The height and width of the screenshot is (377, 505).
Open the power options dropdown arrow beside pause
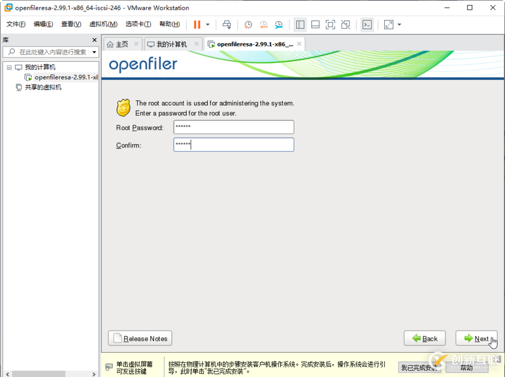point(208,24)
